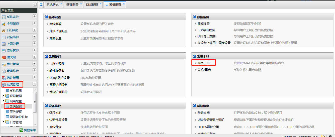Screen dimensions: 335x137
Task: Click the 查询统计 magnifier icon
Action: pyautogui.click(x=4, y=71)
